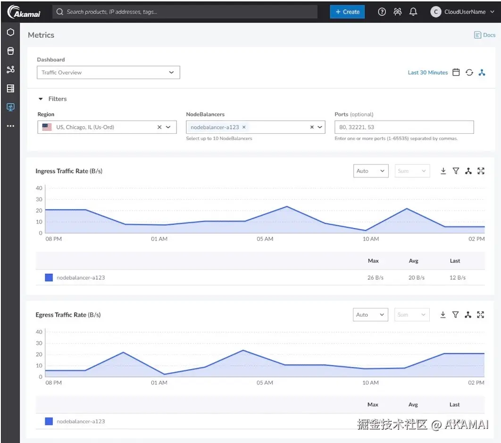Screen dimensions: 501x443
Task: Click Egress Max column header
Action: pyautogui.click(x=373, y=404)
